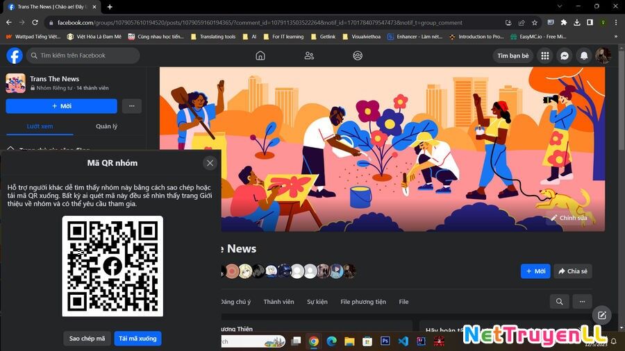Focus the Tìm kiếm trên Facebook search field

tap(83, 55)
